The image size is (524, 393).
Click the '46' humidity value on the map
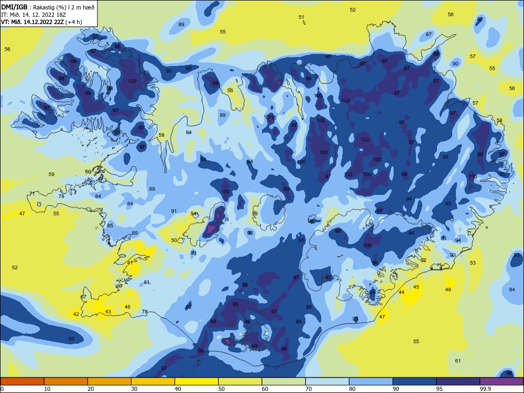coord(127,307)
